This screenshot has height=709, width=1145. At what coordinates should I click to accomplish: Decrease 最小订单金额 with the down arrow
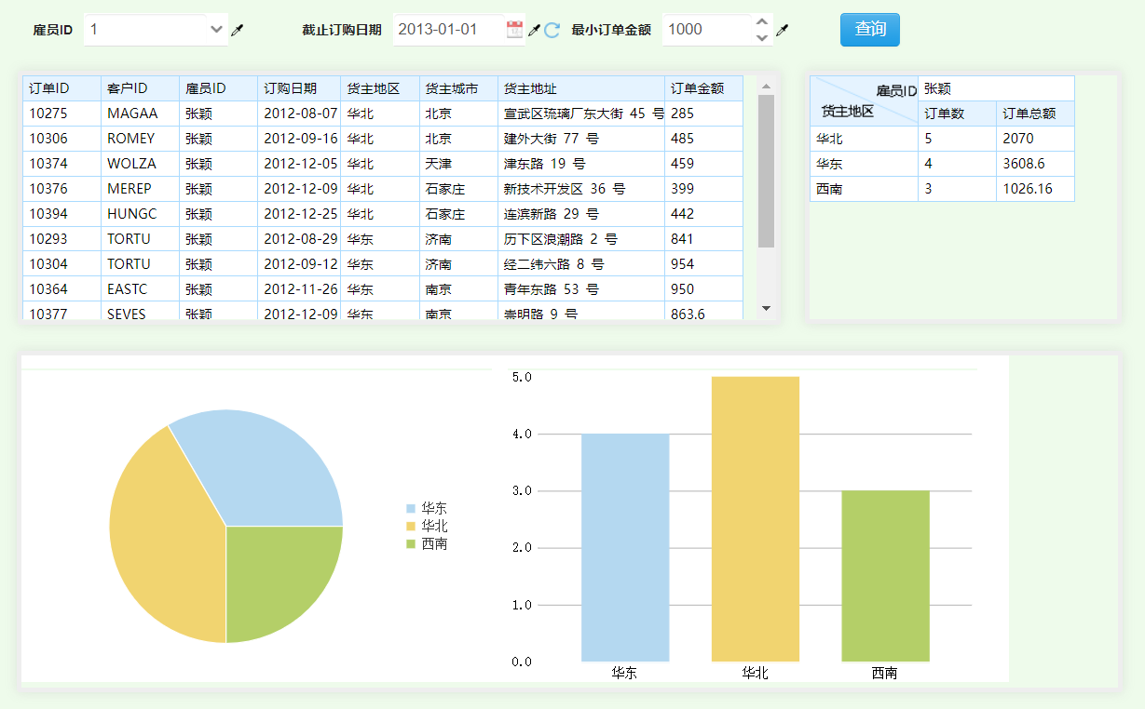(x=762, y=38)
